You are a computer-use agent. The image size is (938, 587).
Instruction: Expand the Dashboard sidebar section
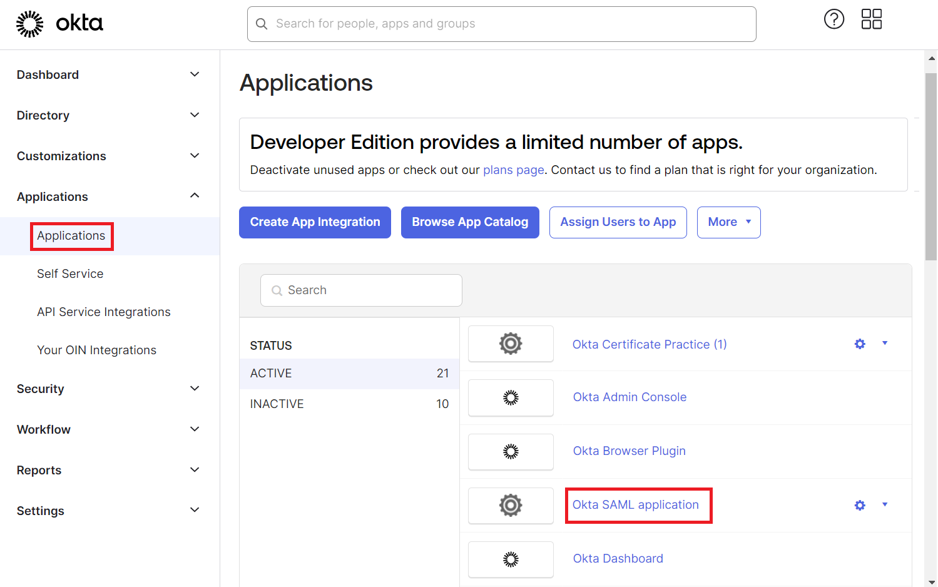pyautogui.click(x=195, y=74)
